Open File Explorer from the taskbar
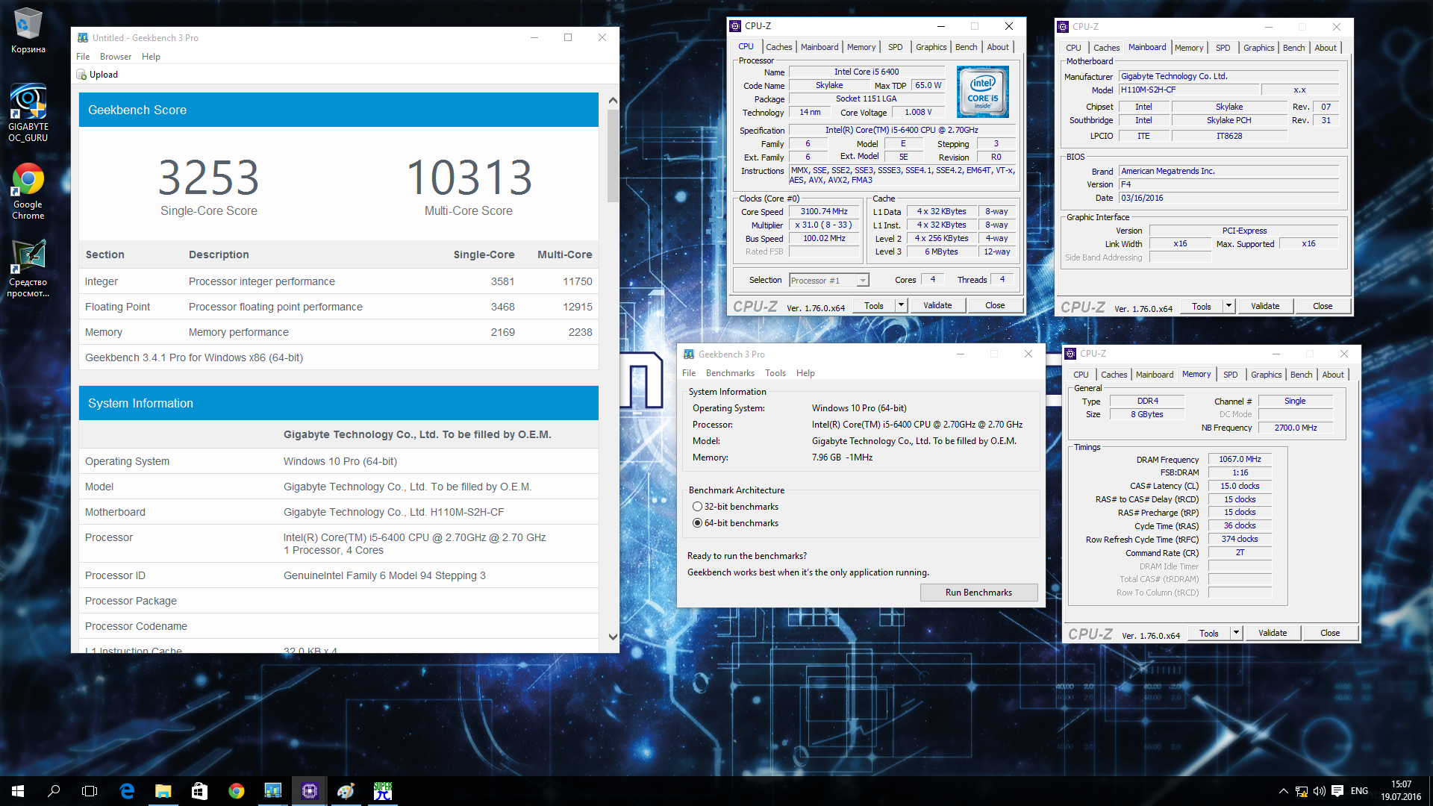This screenshot has width=1433, height=806. coord(163,791)
